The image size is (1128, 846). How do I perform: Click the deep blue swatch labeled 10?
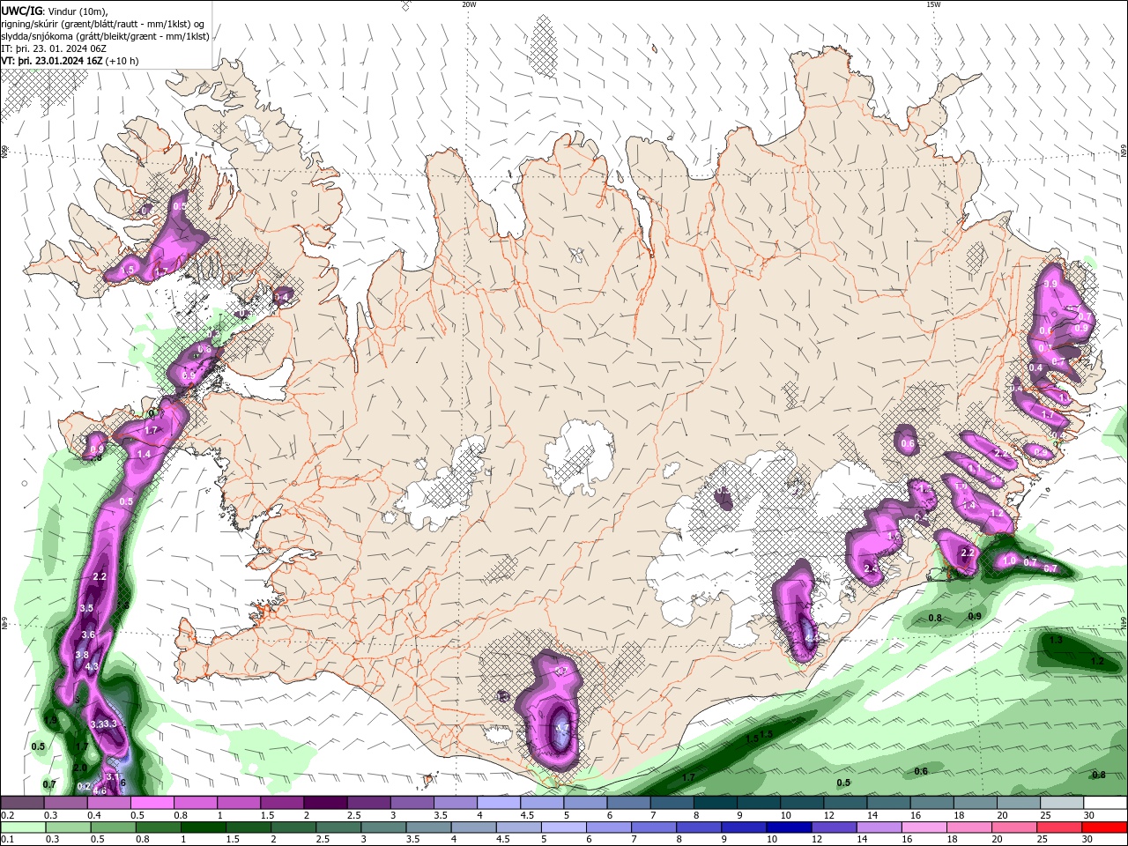click(x=789, y=827)
